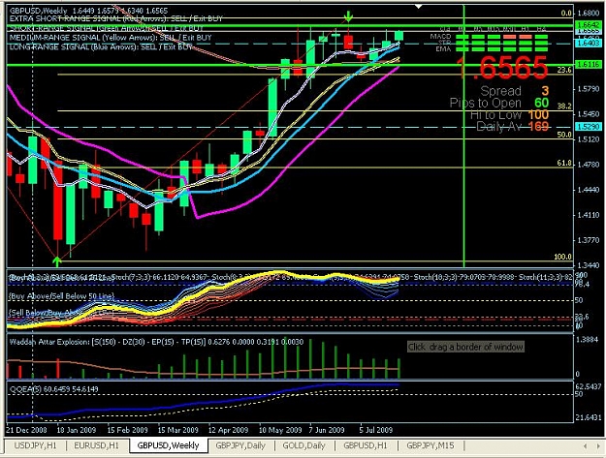606x458 pixels.
Task: Go to the GBPUSD,H1 chart tab
Action: point(366,445)
